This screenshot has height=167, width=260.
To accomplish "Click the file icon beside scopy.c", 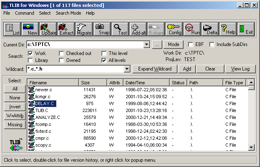I will pyautogui.click(x=31, y=145).
